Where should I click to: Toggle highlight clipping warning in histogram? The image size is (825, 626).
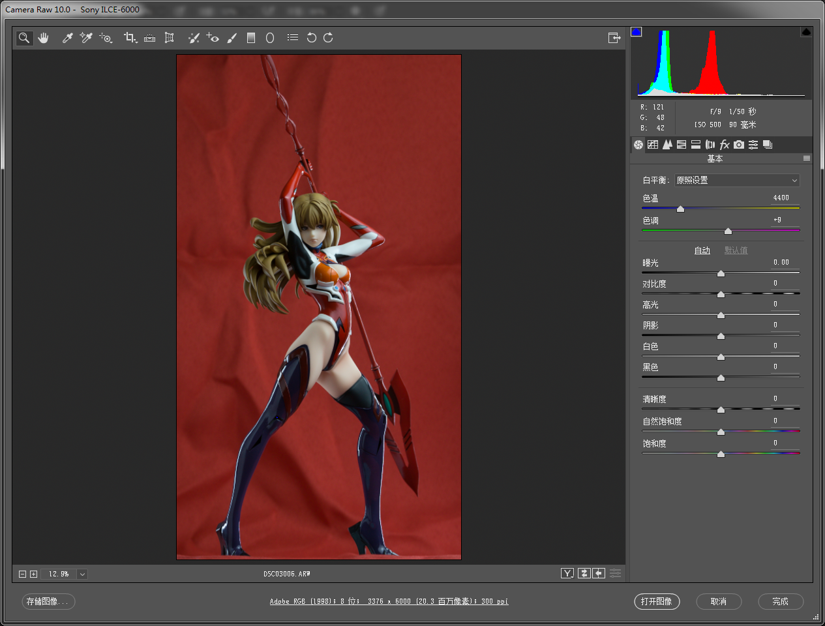(x=806, y=32)
